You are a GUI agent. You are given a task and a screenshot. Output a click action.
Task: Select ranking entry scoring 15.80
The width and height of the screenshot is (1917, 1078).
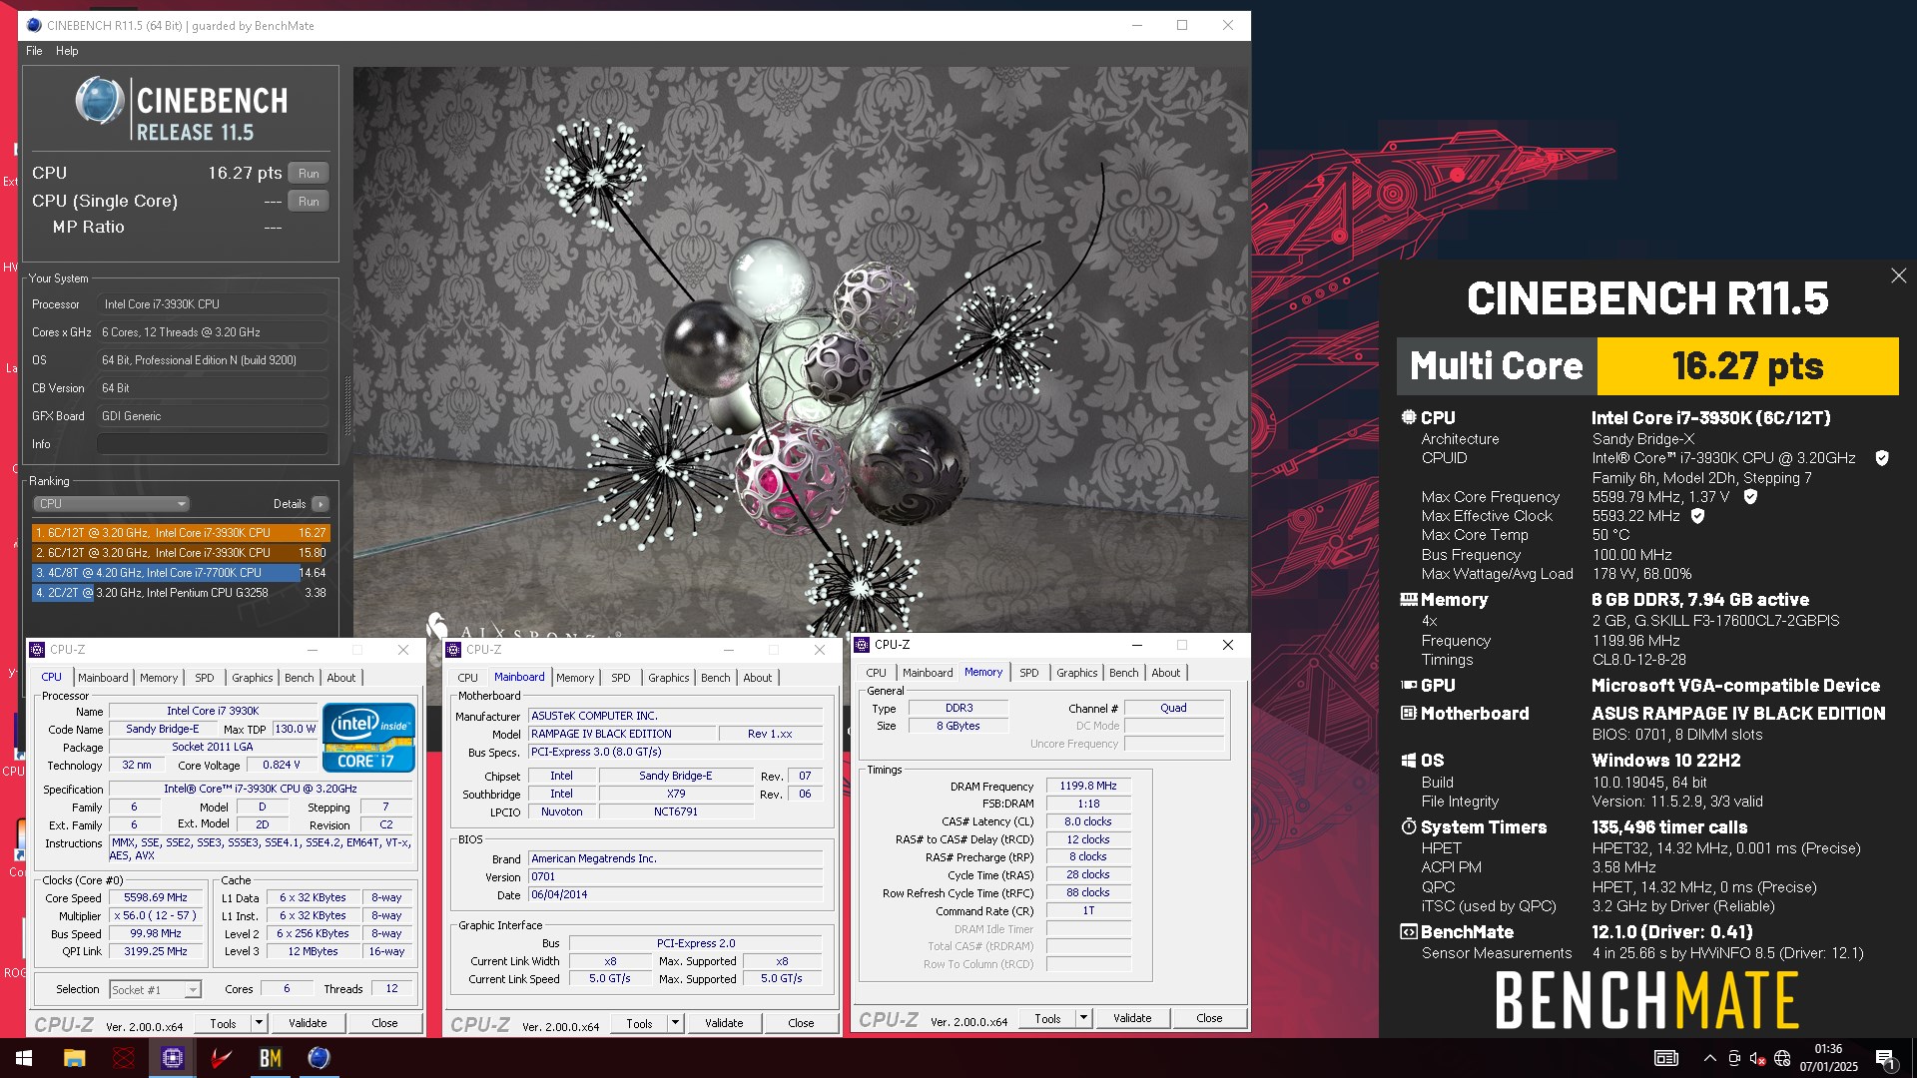(181, 553)
